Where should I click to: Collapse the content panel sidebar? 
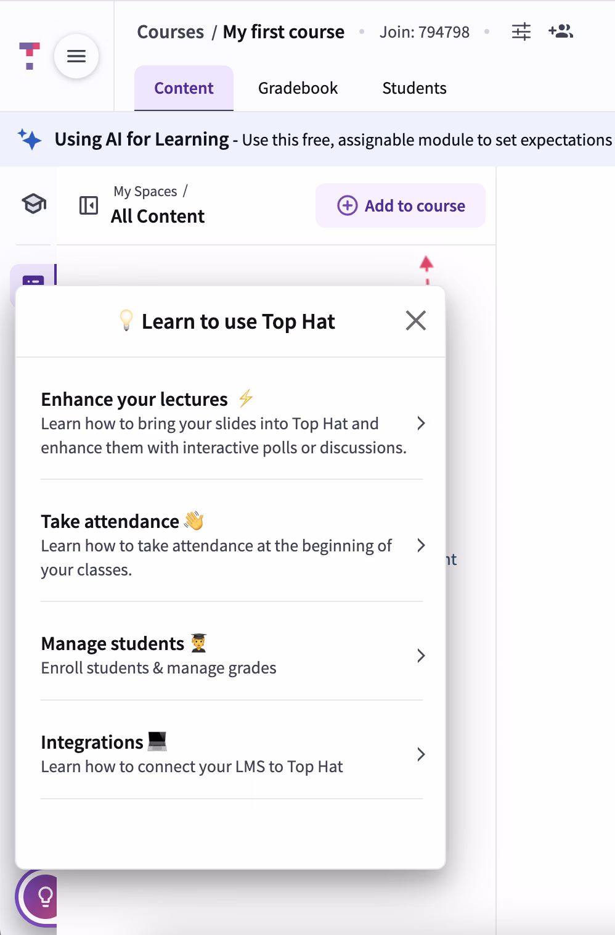[x=88, y=204]
